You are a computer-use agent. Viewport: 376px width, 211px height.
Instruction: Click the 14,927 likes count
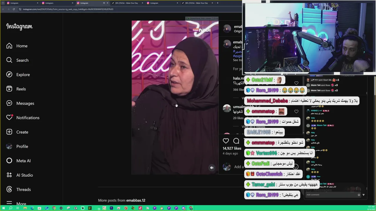232,149
